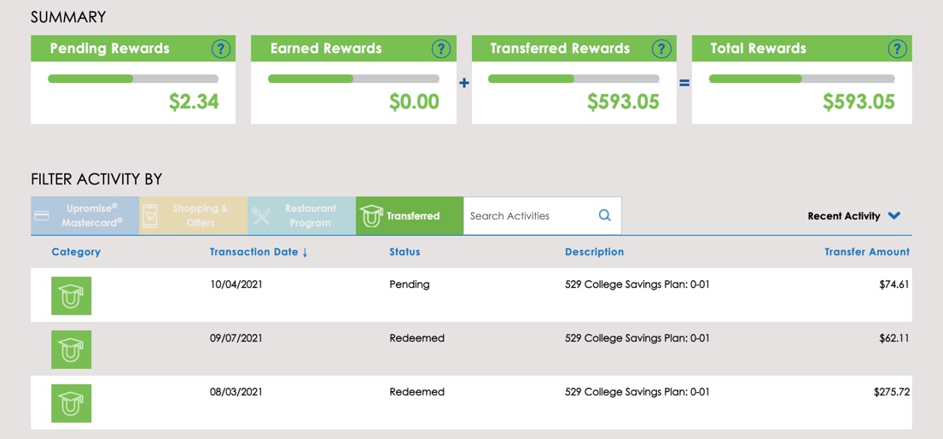Click the Description column header
This screenshot has width=943, height=439.
pos(594,252)
